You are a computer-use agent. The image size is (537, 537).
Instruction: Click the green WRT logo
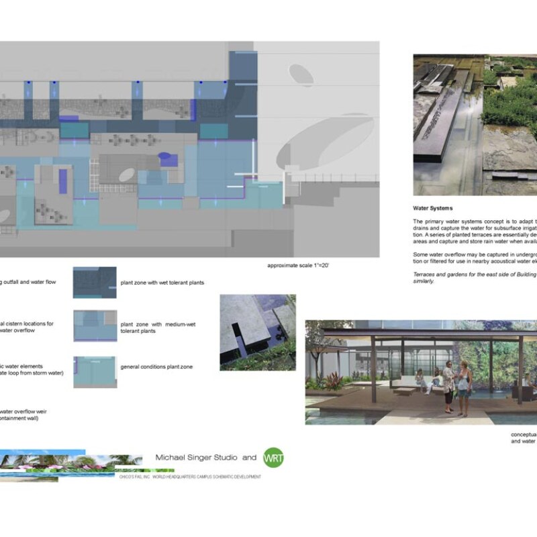(x=273, y=458)
